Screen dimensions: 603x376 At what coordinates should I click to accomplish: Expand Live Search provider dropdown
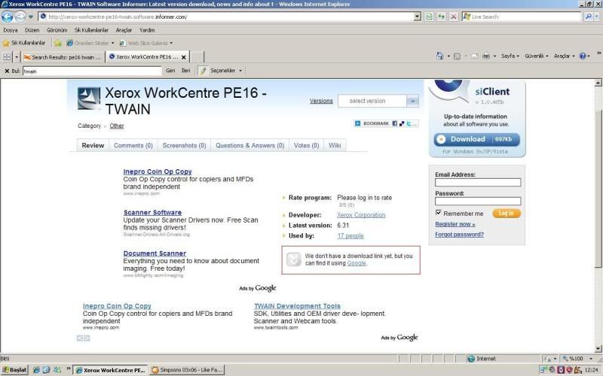597,17
